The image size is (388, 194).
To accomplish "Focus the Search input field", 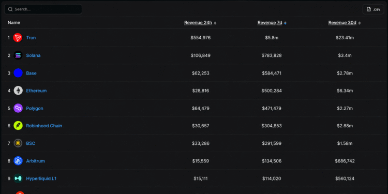I will (43, 9).
